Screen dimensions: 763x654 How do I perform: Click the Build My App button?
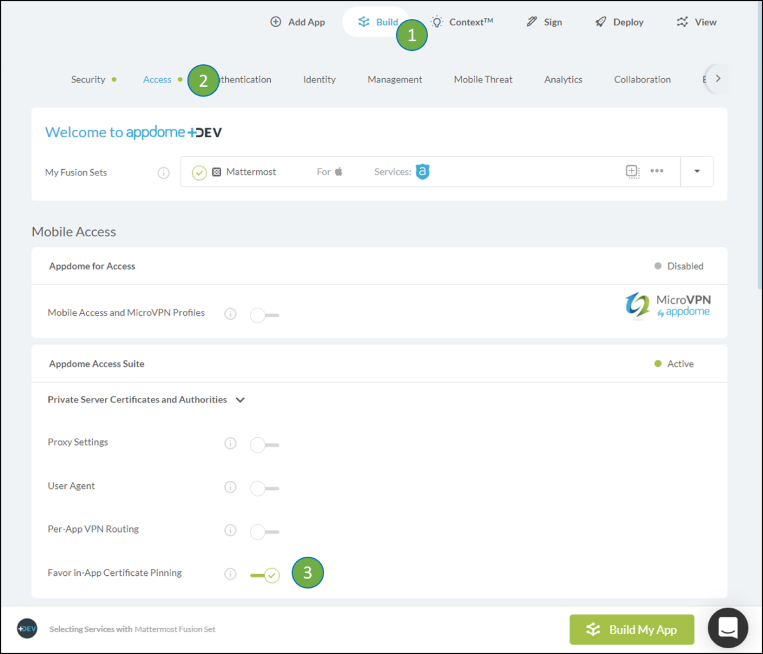631,629
